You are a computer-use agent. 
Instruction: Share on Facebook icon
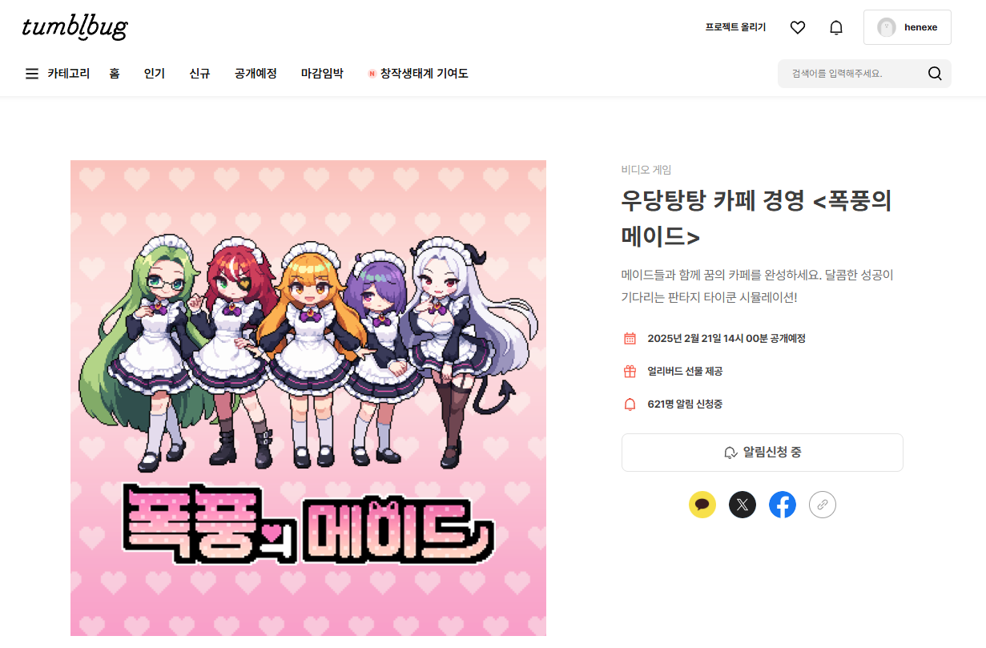point(783,505)
